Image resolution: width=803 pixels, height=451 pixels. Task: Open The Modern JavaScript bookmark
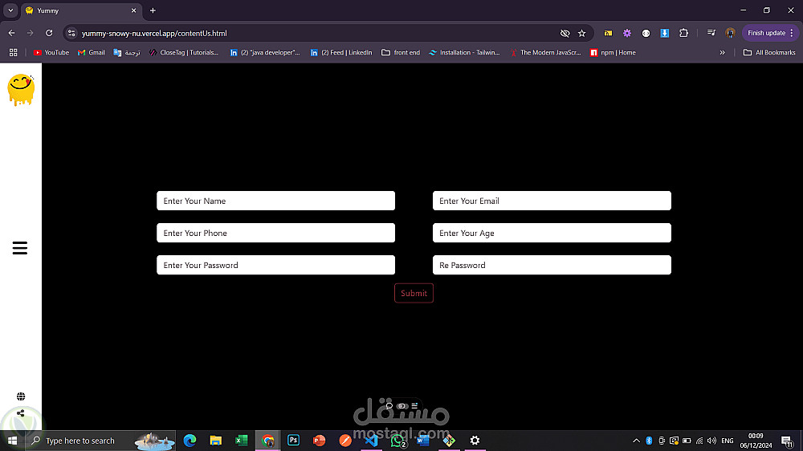[545, 53]
